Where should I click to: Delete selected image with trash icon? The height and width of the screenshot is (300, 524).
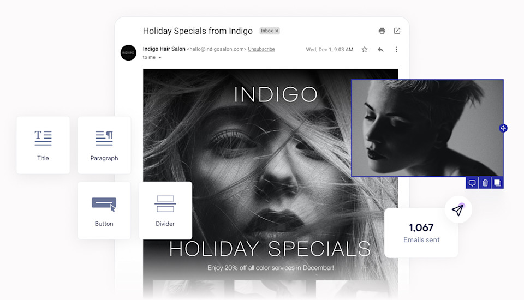[x=485, y=183]
